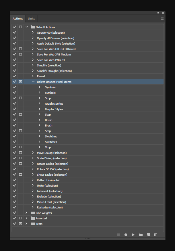175x251 pixels.
Task: Collapse the Default Actions set
Action: (x=27, y=27)
